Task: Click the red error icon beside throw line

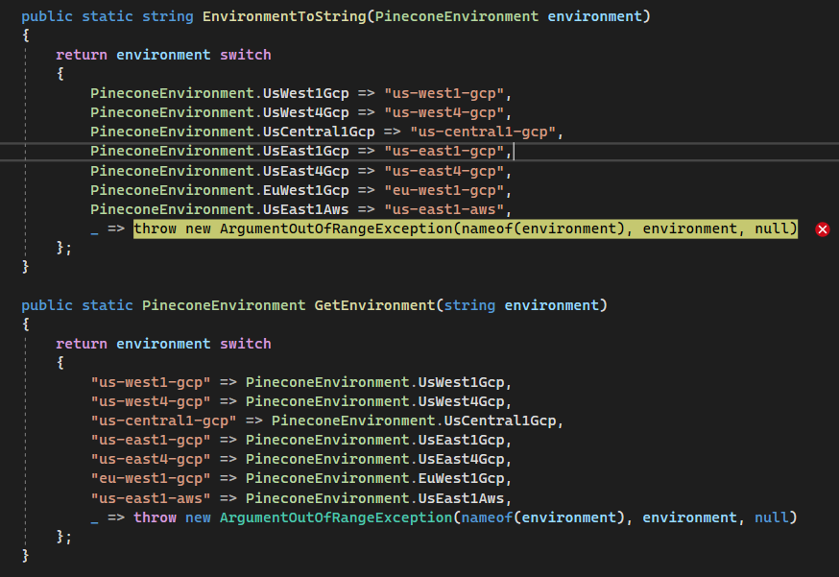Action: click(x=823, y=229)
